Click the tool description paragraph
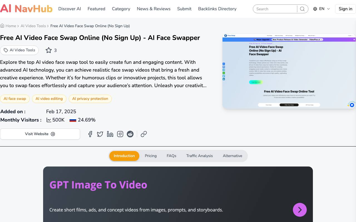356x222 pixels. 103,74
